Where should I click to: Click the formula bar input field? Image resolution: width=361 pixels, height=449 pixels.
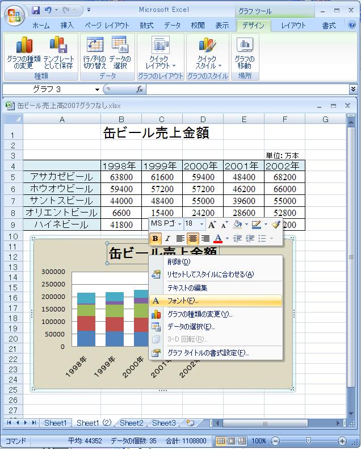(x=247, y=89)
